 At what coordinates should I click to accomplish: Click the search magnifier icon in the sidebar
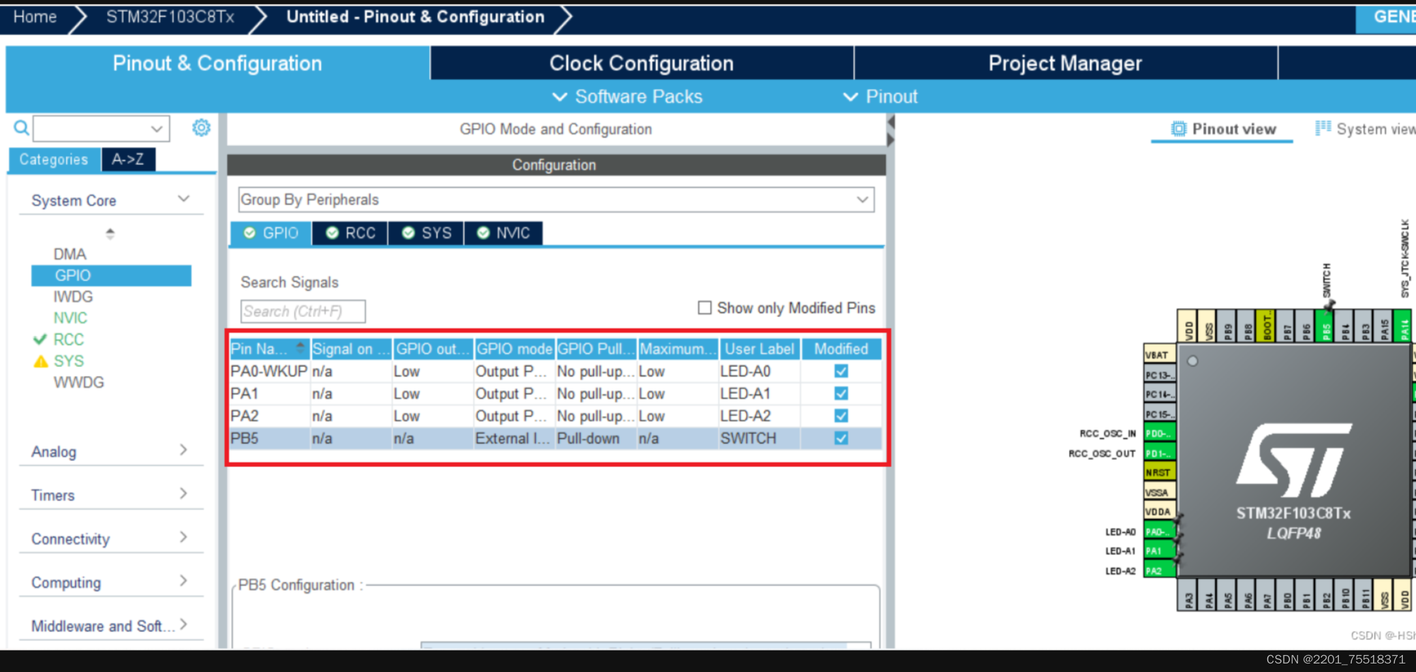click(22, 128)
